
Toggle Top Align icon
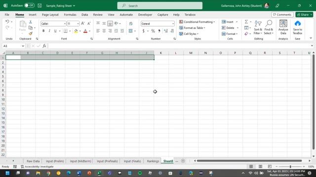point(98,24)
